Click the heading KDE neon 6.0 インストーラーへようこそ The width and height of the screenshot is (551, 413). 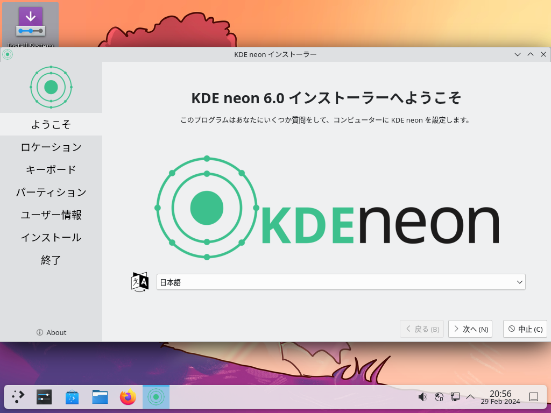point(326,98)
